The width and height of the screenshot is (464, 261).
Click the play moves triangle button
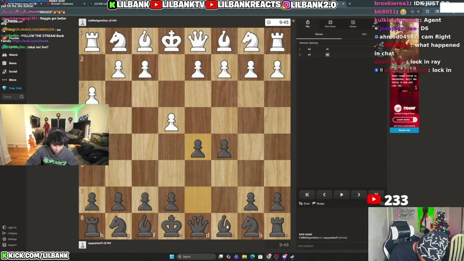click(341, 195)
